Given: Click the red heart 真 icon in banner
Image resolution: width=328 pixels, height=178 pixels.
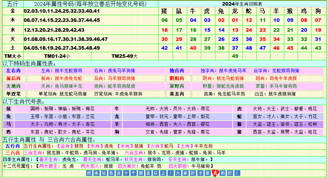Looking at the screenshot, I should pos(215,173).
